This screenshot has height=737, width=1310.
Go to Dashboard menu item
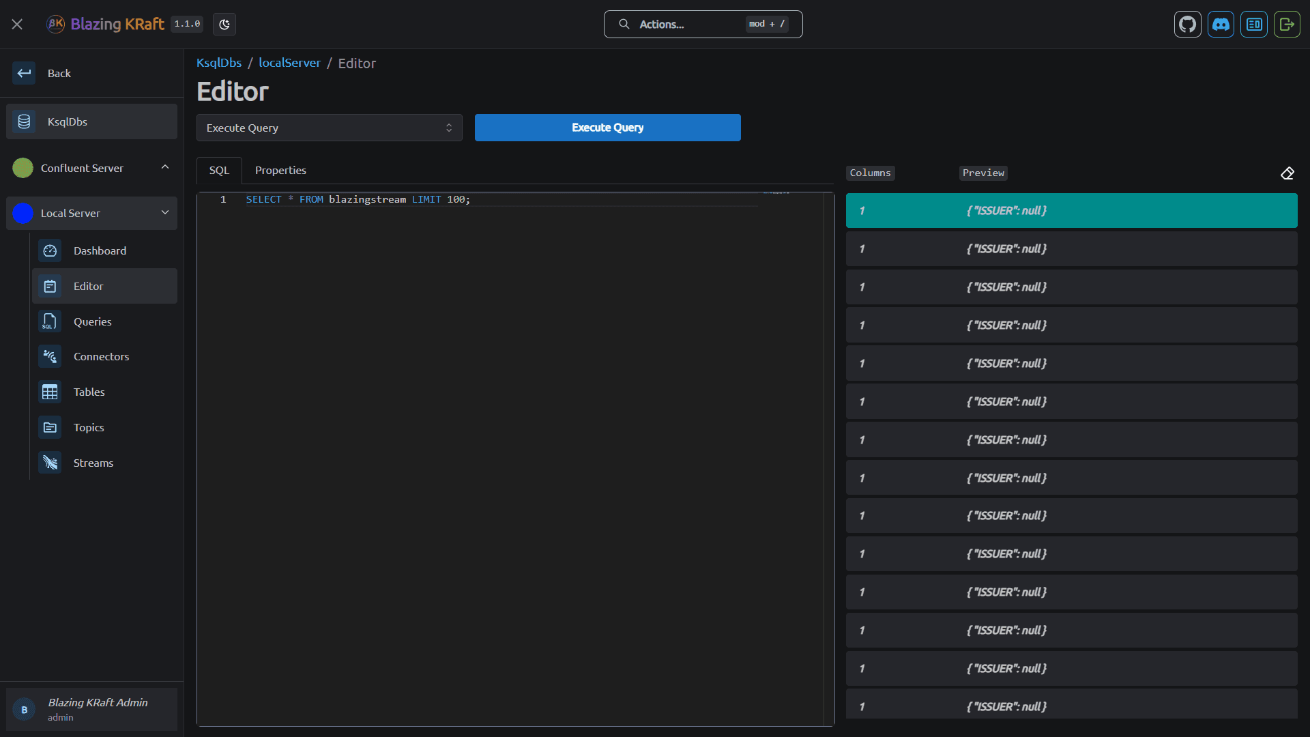point(104,250)
